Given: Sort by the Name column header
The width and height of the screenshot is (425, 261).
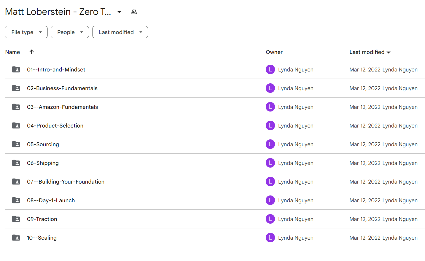Looking at the screenshot, I should click(12, 52).
